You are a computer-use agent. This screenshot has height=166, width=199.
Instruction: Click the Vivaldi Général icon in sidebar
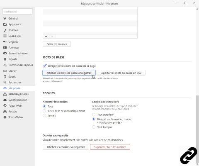tap(5, 18)
